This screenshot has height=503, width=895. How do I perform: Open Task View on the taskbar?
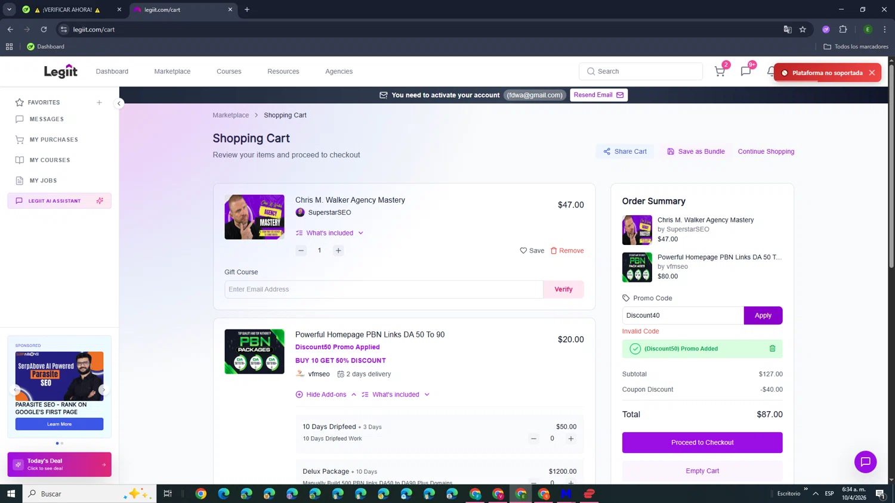(168, 493)
